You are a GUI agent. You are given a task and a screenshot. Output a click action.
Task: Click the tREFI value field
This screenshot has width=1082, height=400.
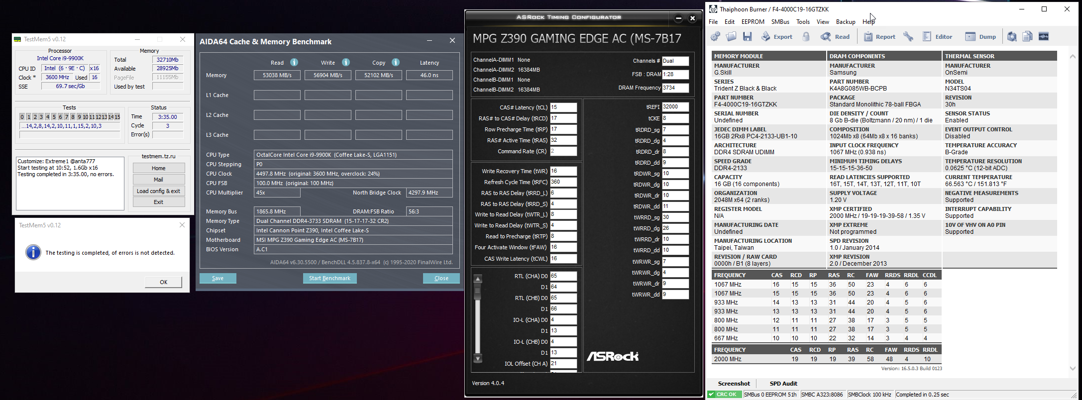(675, 107)
